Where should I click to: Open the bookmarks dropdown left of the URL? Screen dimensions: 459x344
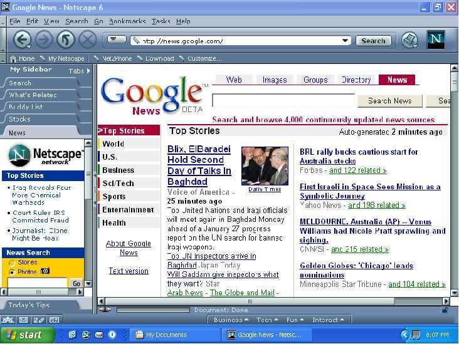(x=117, y=39)
